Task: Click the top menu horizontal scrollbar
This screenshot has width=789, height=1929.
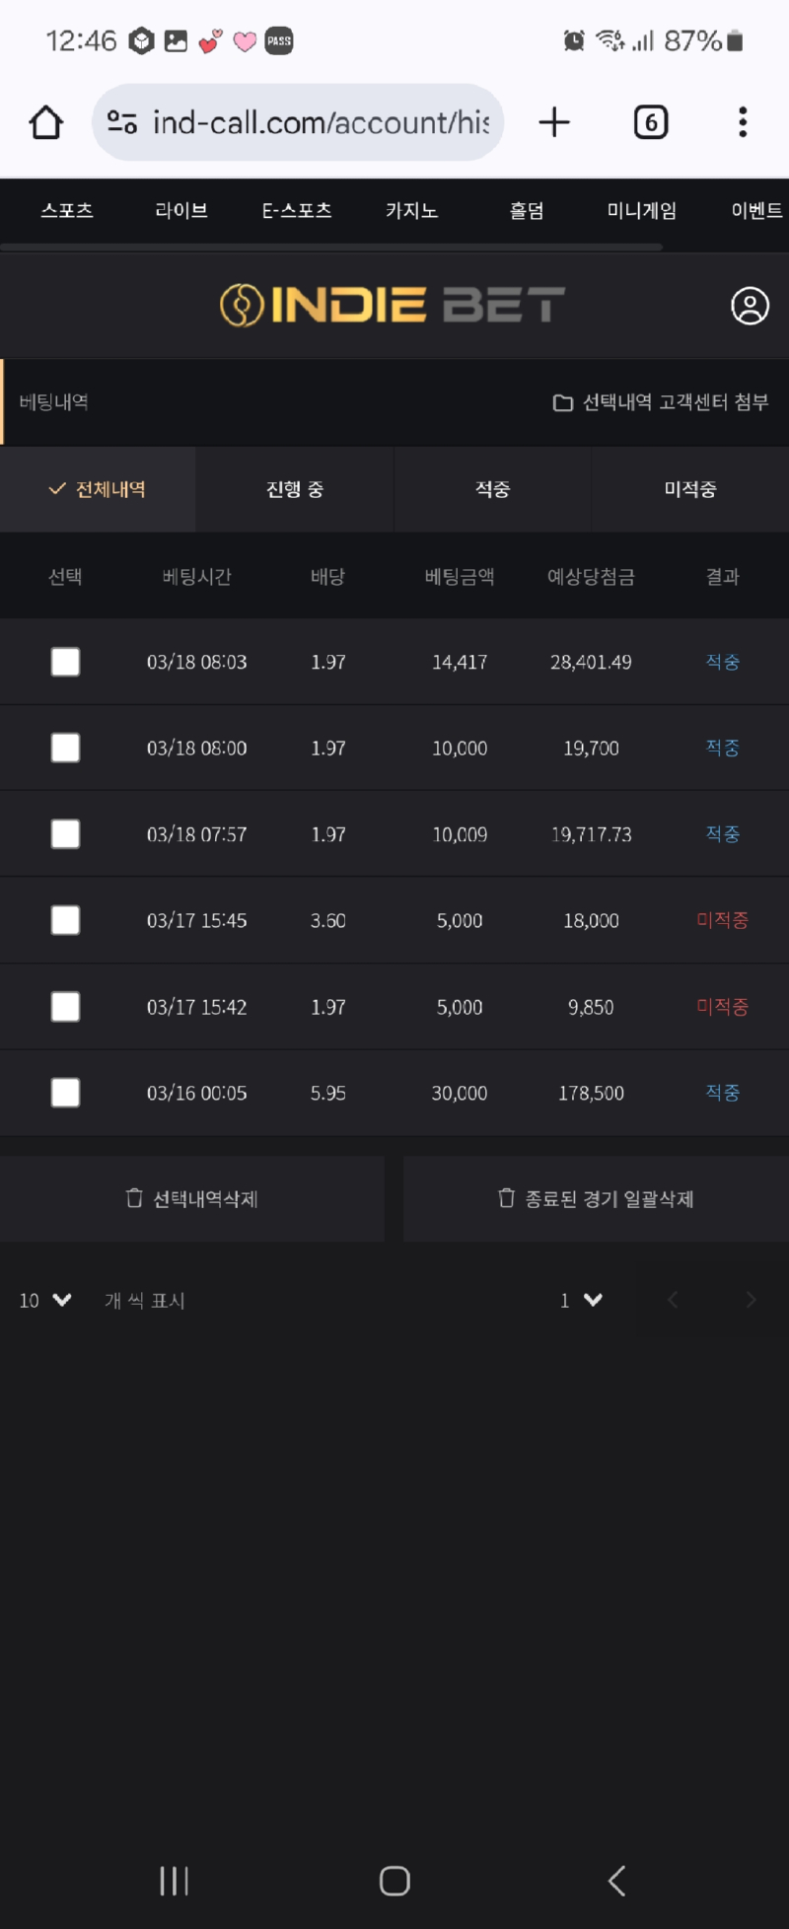Action: [331, 247]
